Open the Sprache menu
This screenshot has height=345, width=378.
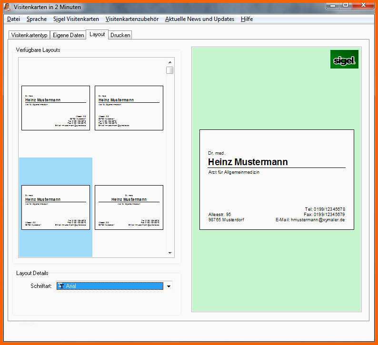click(x=37, y=19)
